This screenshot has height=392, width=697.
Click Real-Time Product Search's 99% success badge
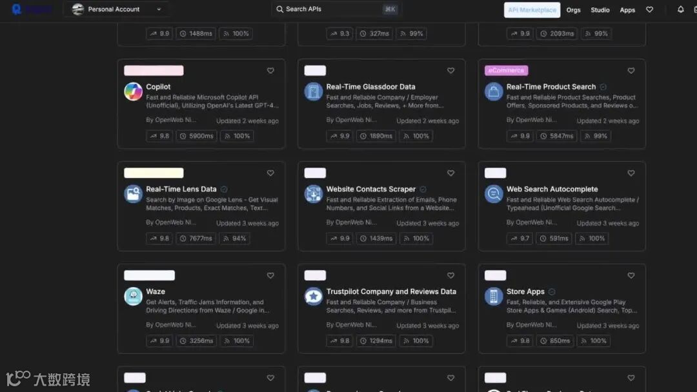[x=596, y=136]
